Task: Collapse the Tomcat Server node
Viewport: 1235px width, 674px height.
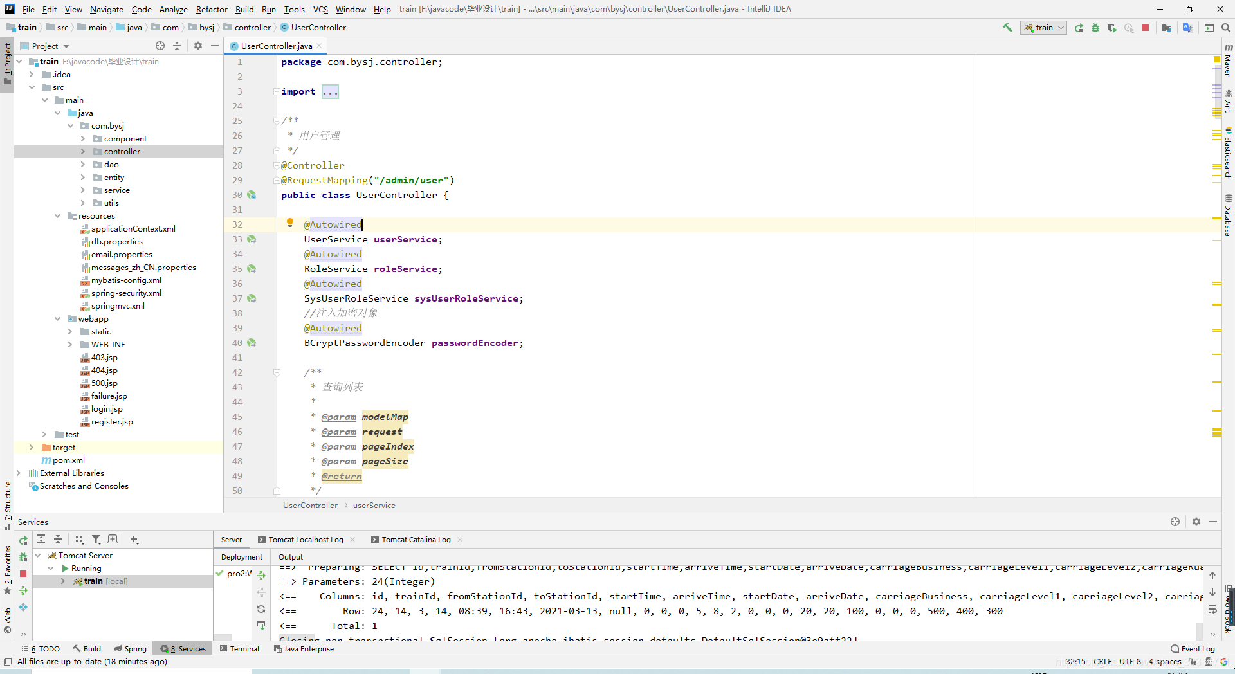Action: click(x=38, y=556)
